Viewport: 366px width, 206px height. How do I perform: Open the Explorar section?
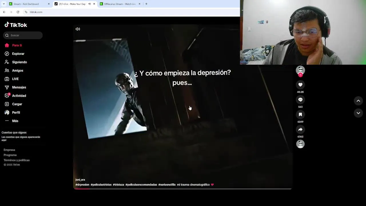point(15,54)
